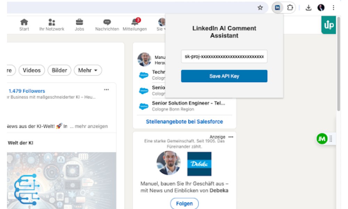Click the Debeka logo in the ad
Screen dimensions: 348x209
199,164
